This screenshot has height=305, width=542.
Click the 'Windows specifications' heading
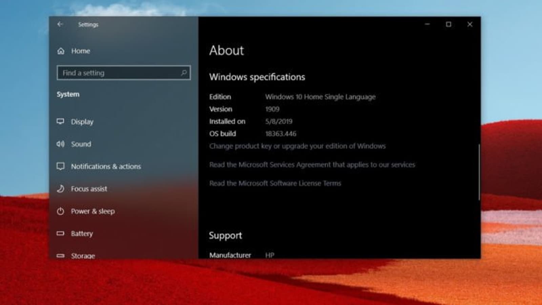click(257, 77)
